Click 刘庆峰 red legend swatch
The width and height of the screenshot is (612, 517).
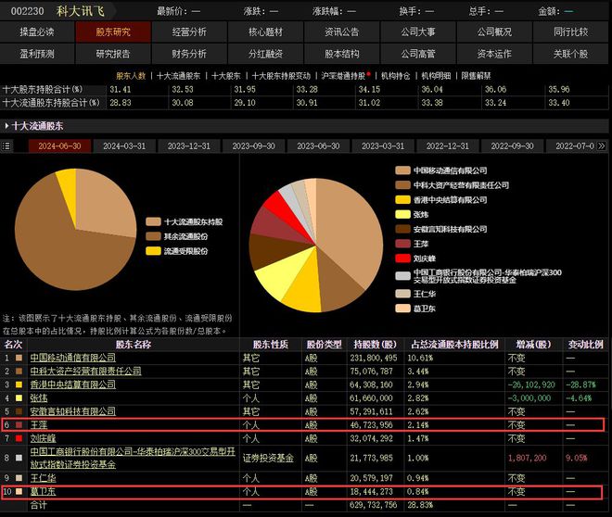tap(402, 258)
